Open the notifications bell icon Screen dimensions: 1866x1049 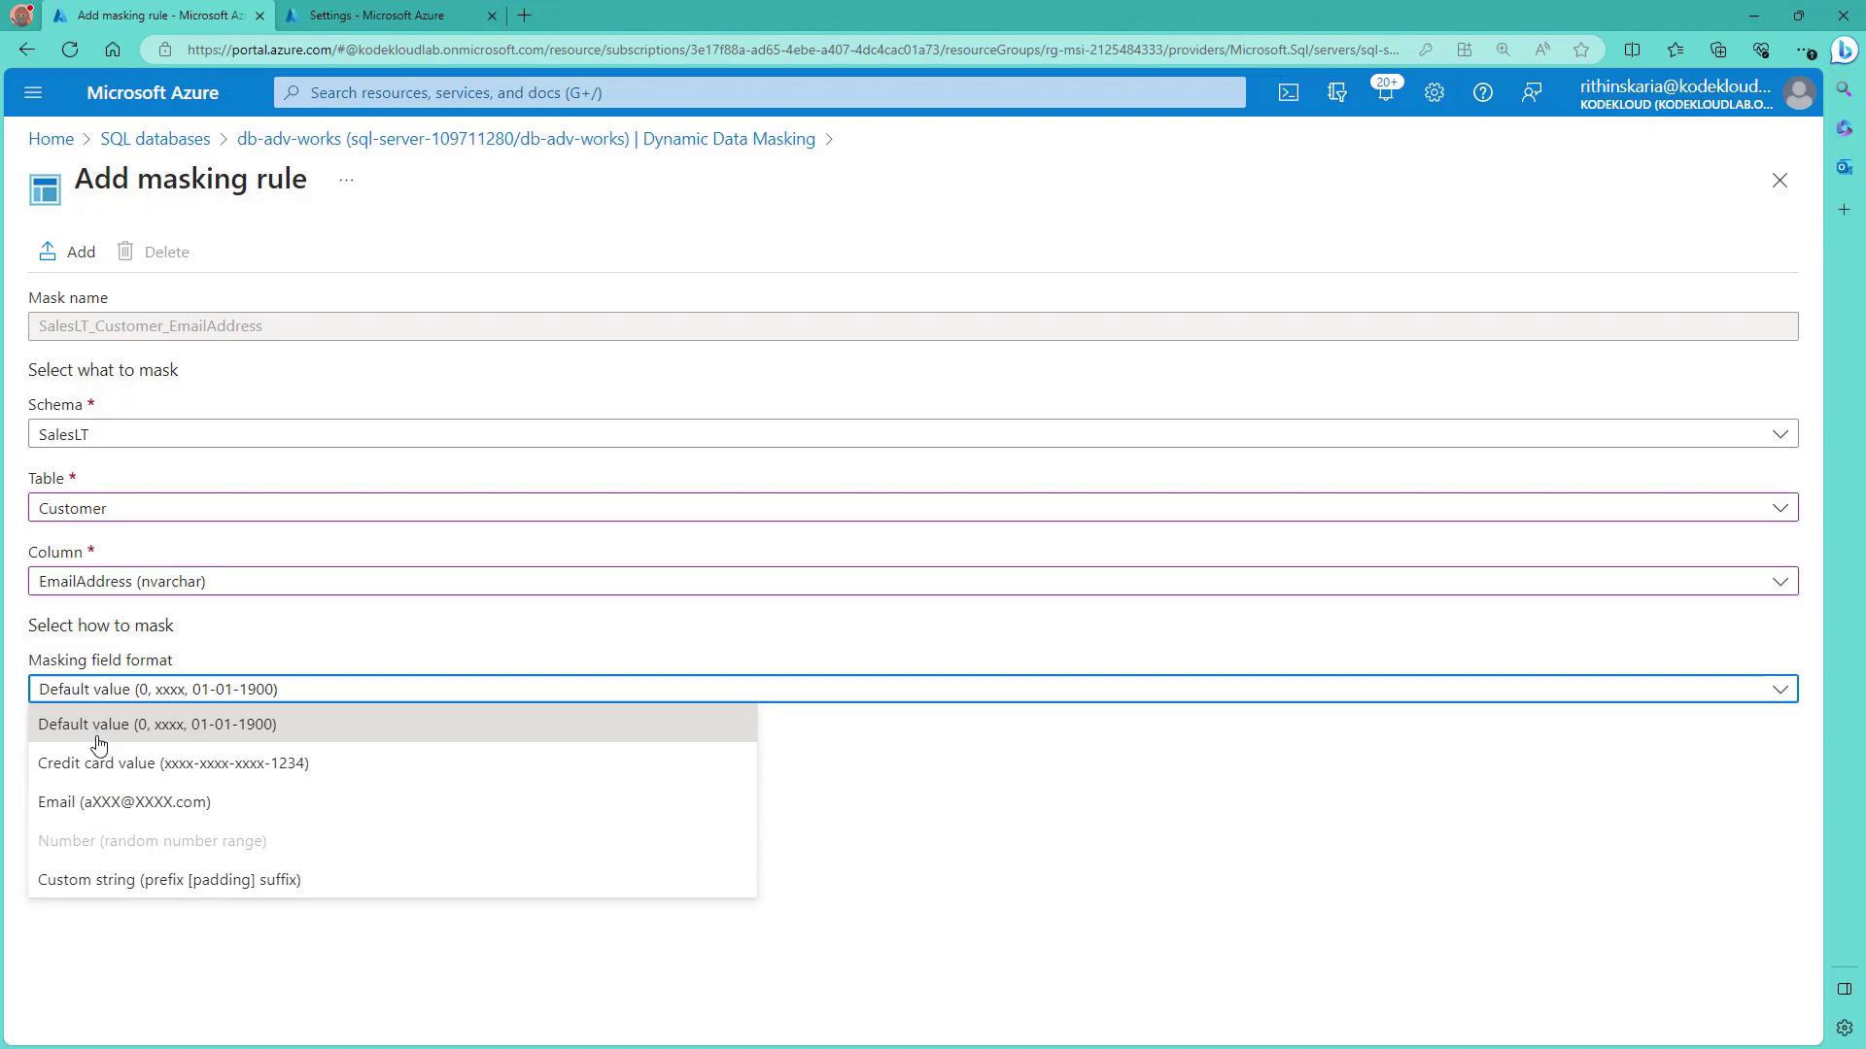click(x=1385, y=92)
